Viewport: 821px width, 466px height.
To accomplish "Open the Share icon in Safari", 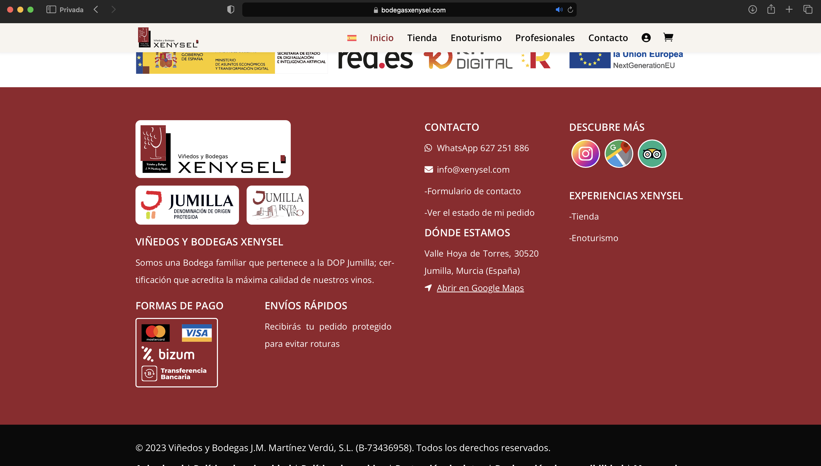I will pyautogui.click(x=771, y=9).
